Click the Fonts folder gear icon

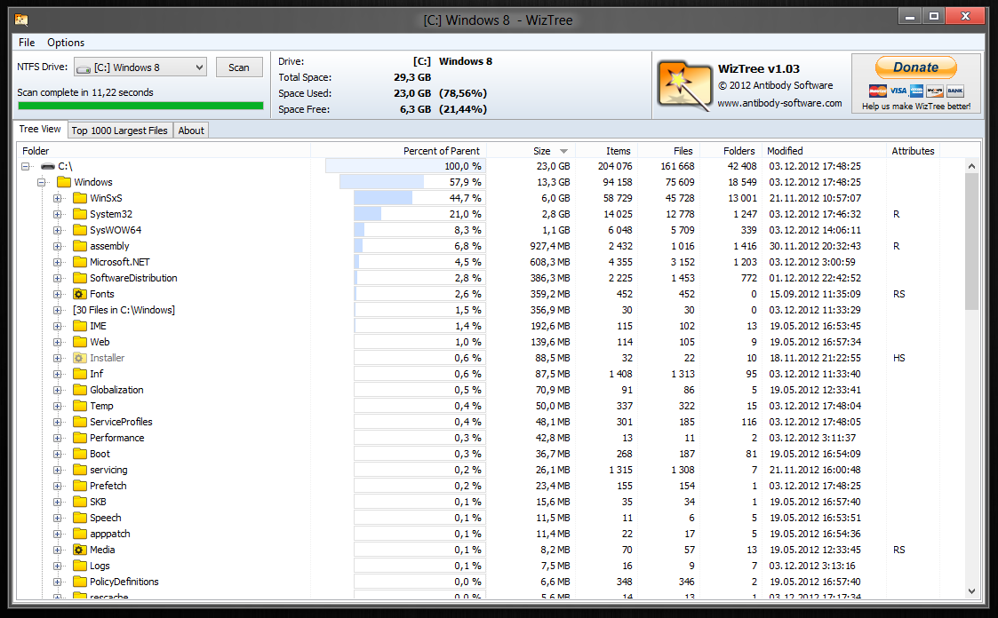click(x=80, y=294)
